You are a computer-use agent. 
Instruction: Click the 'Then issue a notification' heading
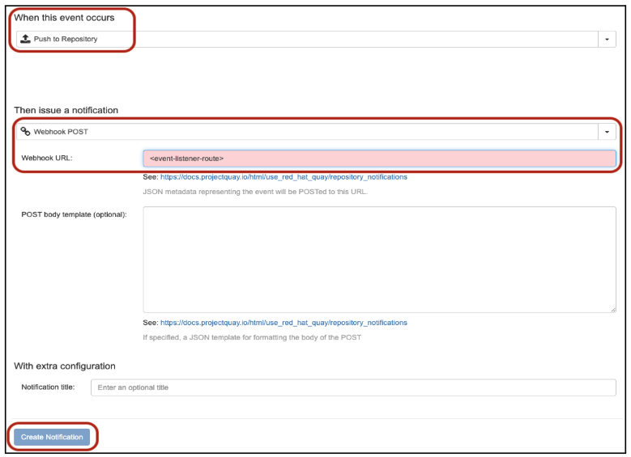66,110
